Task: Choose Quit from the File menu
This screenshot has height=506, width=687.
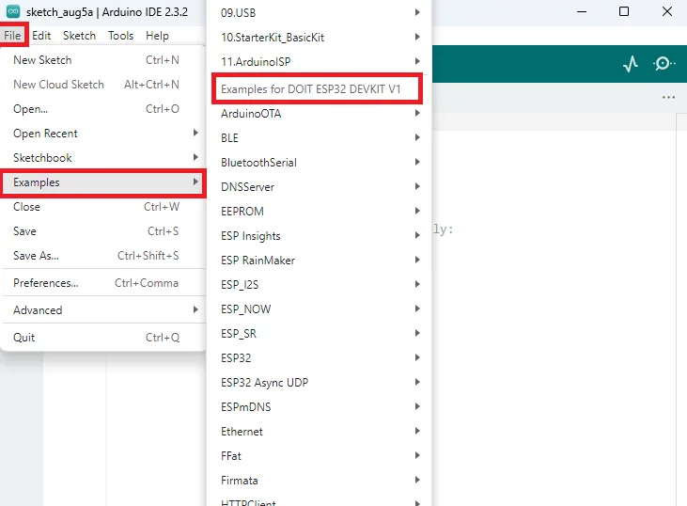Action: [103, 338]
